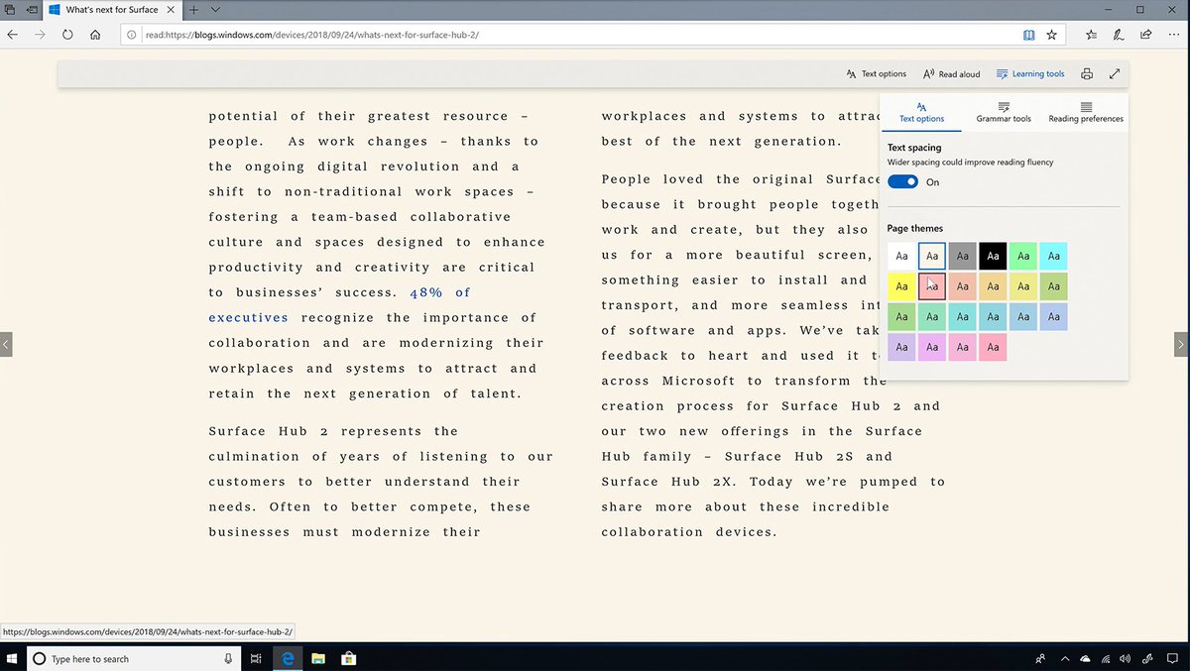Image resolution: width=1190 pixels, height=671 pixels.
Task: Enter full screen with the diagonal arrows icon
Action: pos(1115,73)
